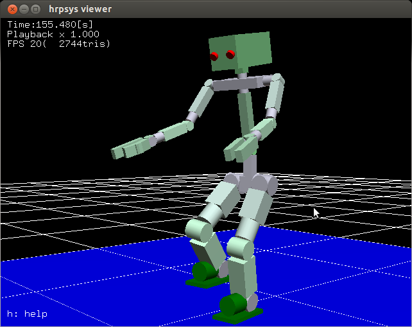
Task: Close the hrpsys viewer window
Action: tap(9, 9)
